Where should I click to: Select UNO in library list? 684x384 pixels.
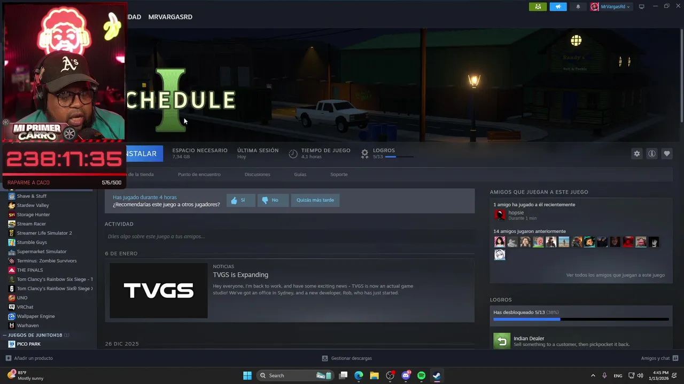coord(22,298)
